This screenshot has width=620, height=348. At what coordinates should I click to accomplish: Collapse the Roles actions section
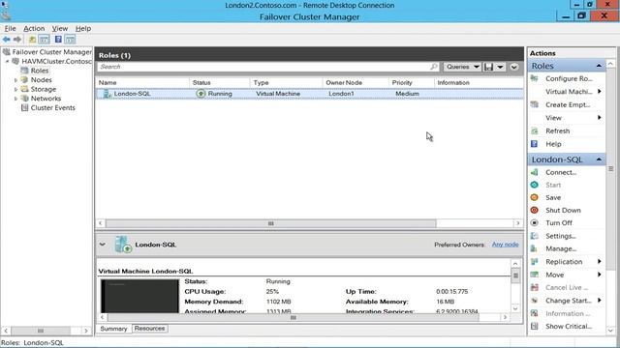point(599,66)
